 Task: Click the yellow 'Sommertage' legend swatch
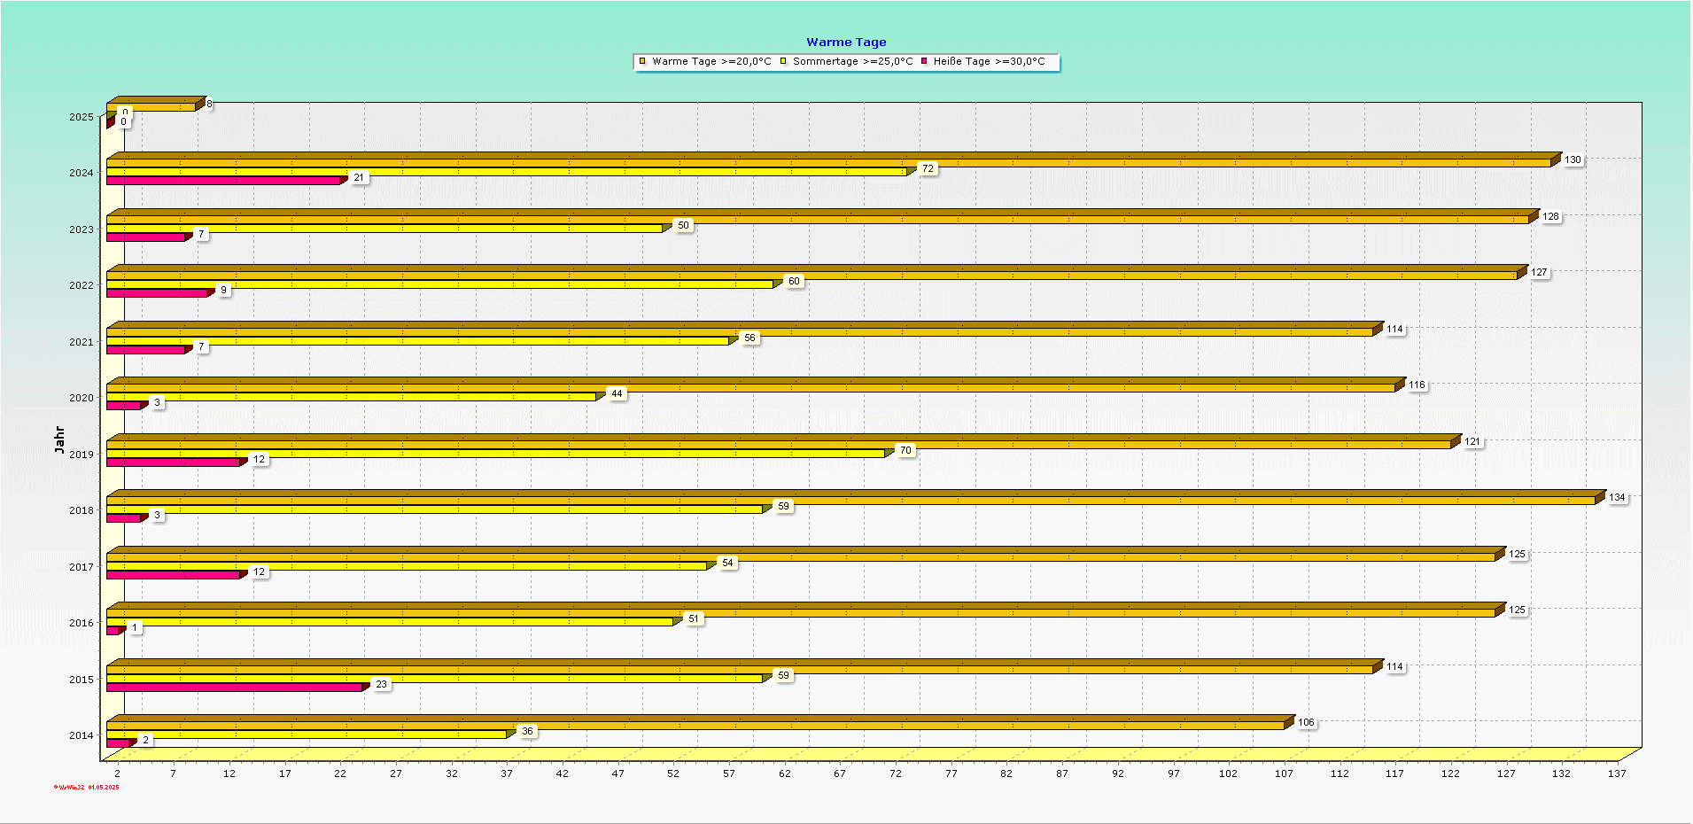(x=783, y=61)
